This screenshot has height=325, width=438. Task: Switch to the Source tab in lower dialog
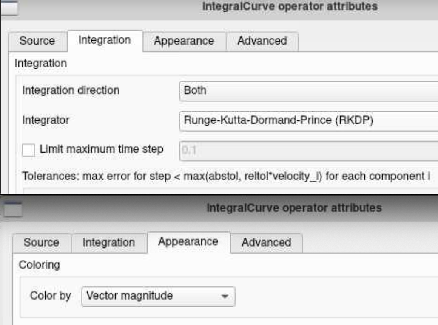click(x=42, y=243)
